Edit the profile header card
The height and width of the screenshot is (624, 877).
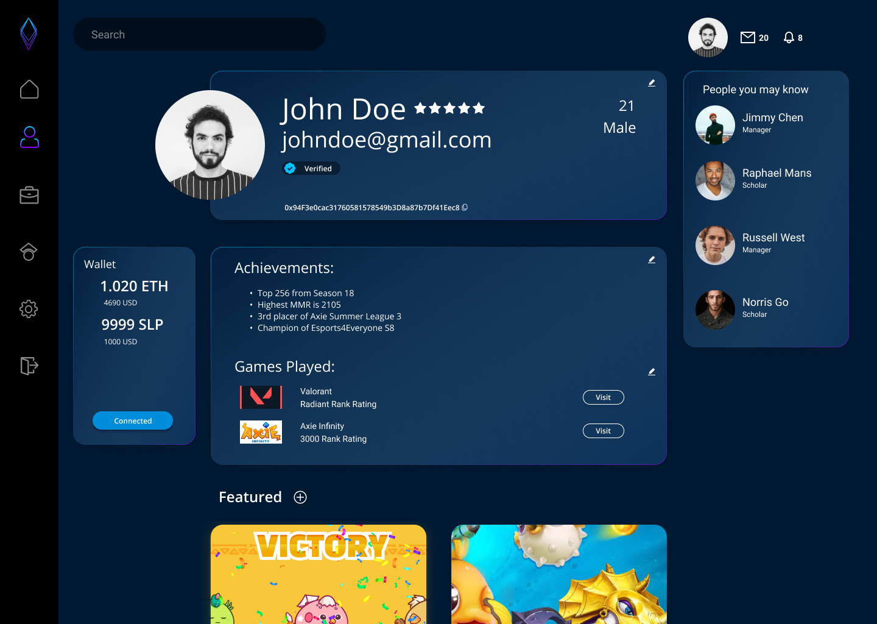click(x=652, y=83)
